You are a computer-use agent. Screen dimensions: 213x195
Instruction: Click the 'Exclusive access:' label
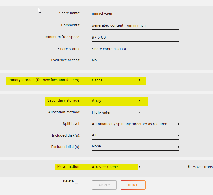[x=66, y=60]
